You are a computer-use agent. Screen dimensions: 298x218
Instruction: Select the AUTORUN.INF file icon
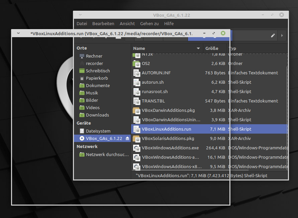pos(136,73)
